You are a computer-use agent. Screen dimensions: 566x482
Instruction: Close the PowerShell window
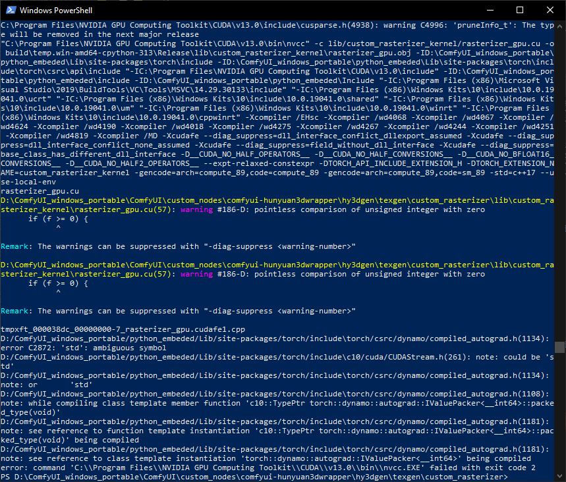click(550, 10)
